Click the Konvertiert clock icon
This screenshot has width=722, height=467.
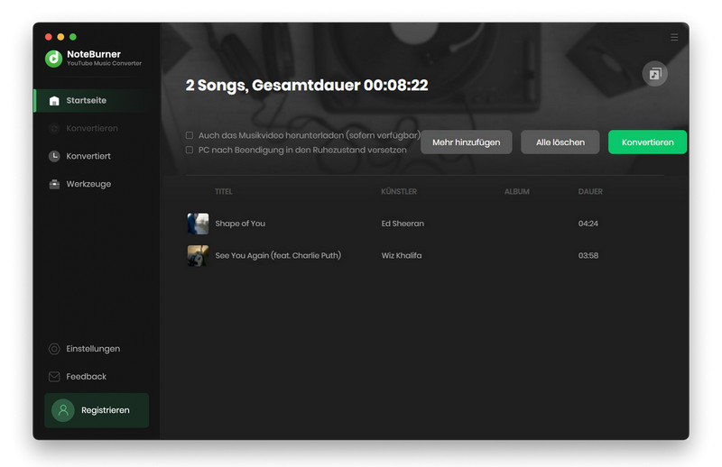(x=54, y=156)
